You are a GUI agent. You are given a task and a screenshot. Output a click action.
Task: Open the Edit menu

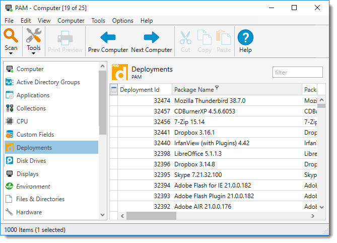pos(26,21)
